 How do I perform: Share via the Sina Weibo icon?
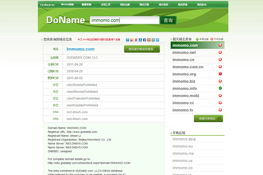click(132, 40)
